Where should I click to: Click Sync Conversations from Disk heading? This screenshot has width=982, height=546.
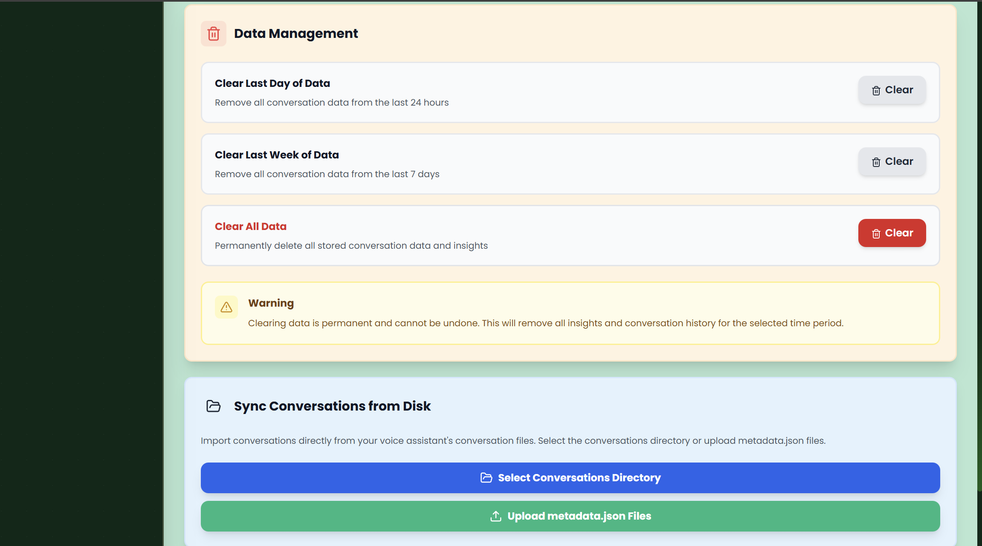pyautogui.click(x=332, y=406)
